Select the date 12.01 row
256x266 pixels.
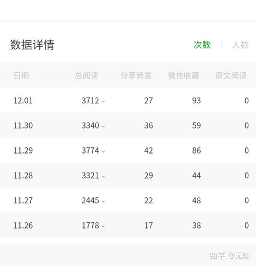128,100
